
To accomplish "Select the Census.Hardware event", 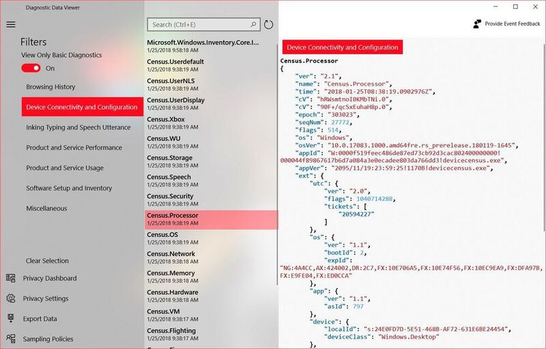I will 211,296.
